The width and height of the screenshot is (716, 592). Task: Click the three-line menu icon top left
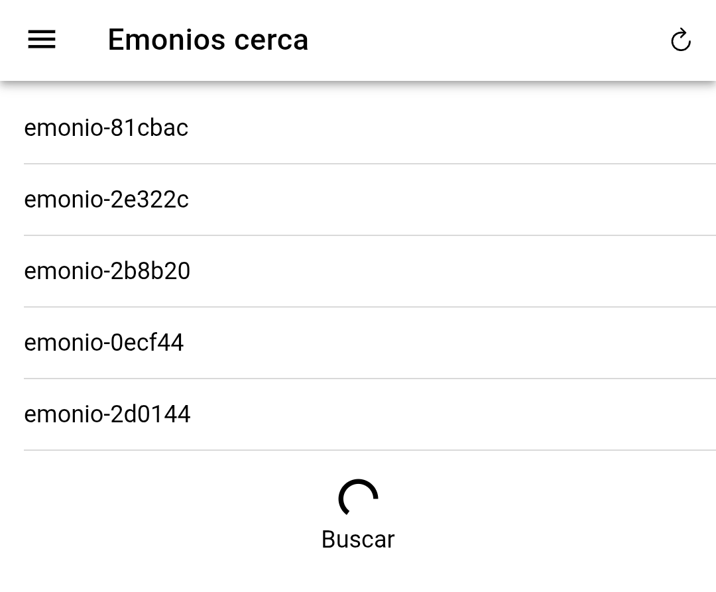(x=41, y=40)
